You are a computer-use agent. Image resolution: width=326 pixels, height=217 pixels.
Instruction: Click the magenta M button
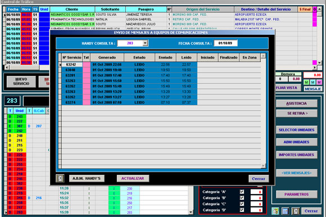[x=319, y=82]
